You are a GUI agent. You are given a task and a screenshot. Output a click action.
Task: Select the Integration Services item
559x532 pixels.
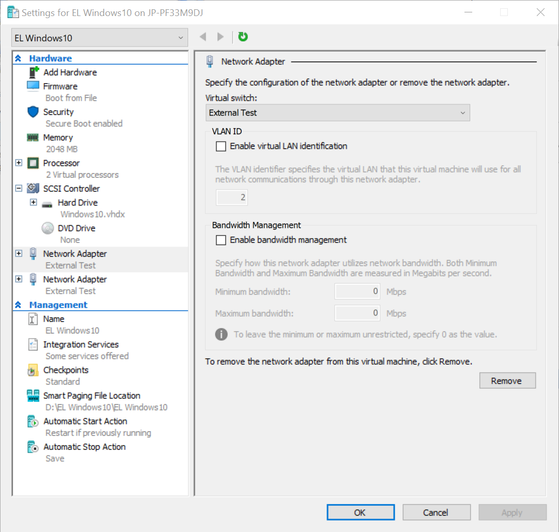coord(81,345)
